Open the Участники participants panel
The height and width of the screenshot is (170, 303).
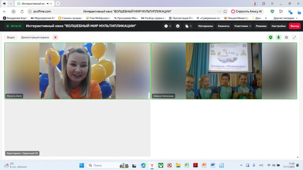pyautogui.click(x=242, y=26)
